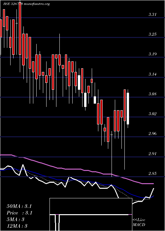Click the rightmost white candlestick body

coord(128,109)
